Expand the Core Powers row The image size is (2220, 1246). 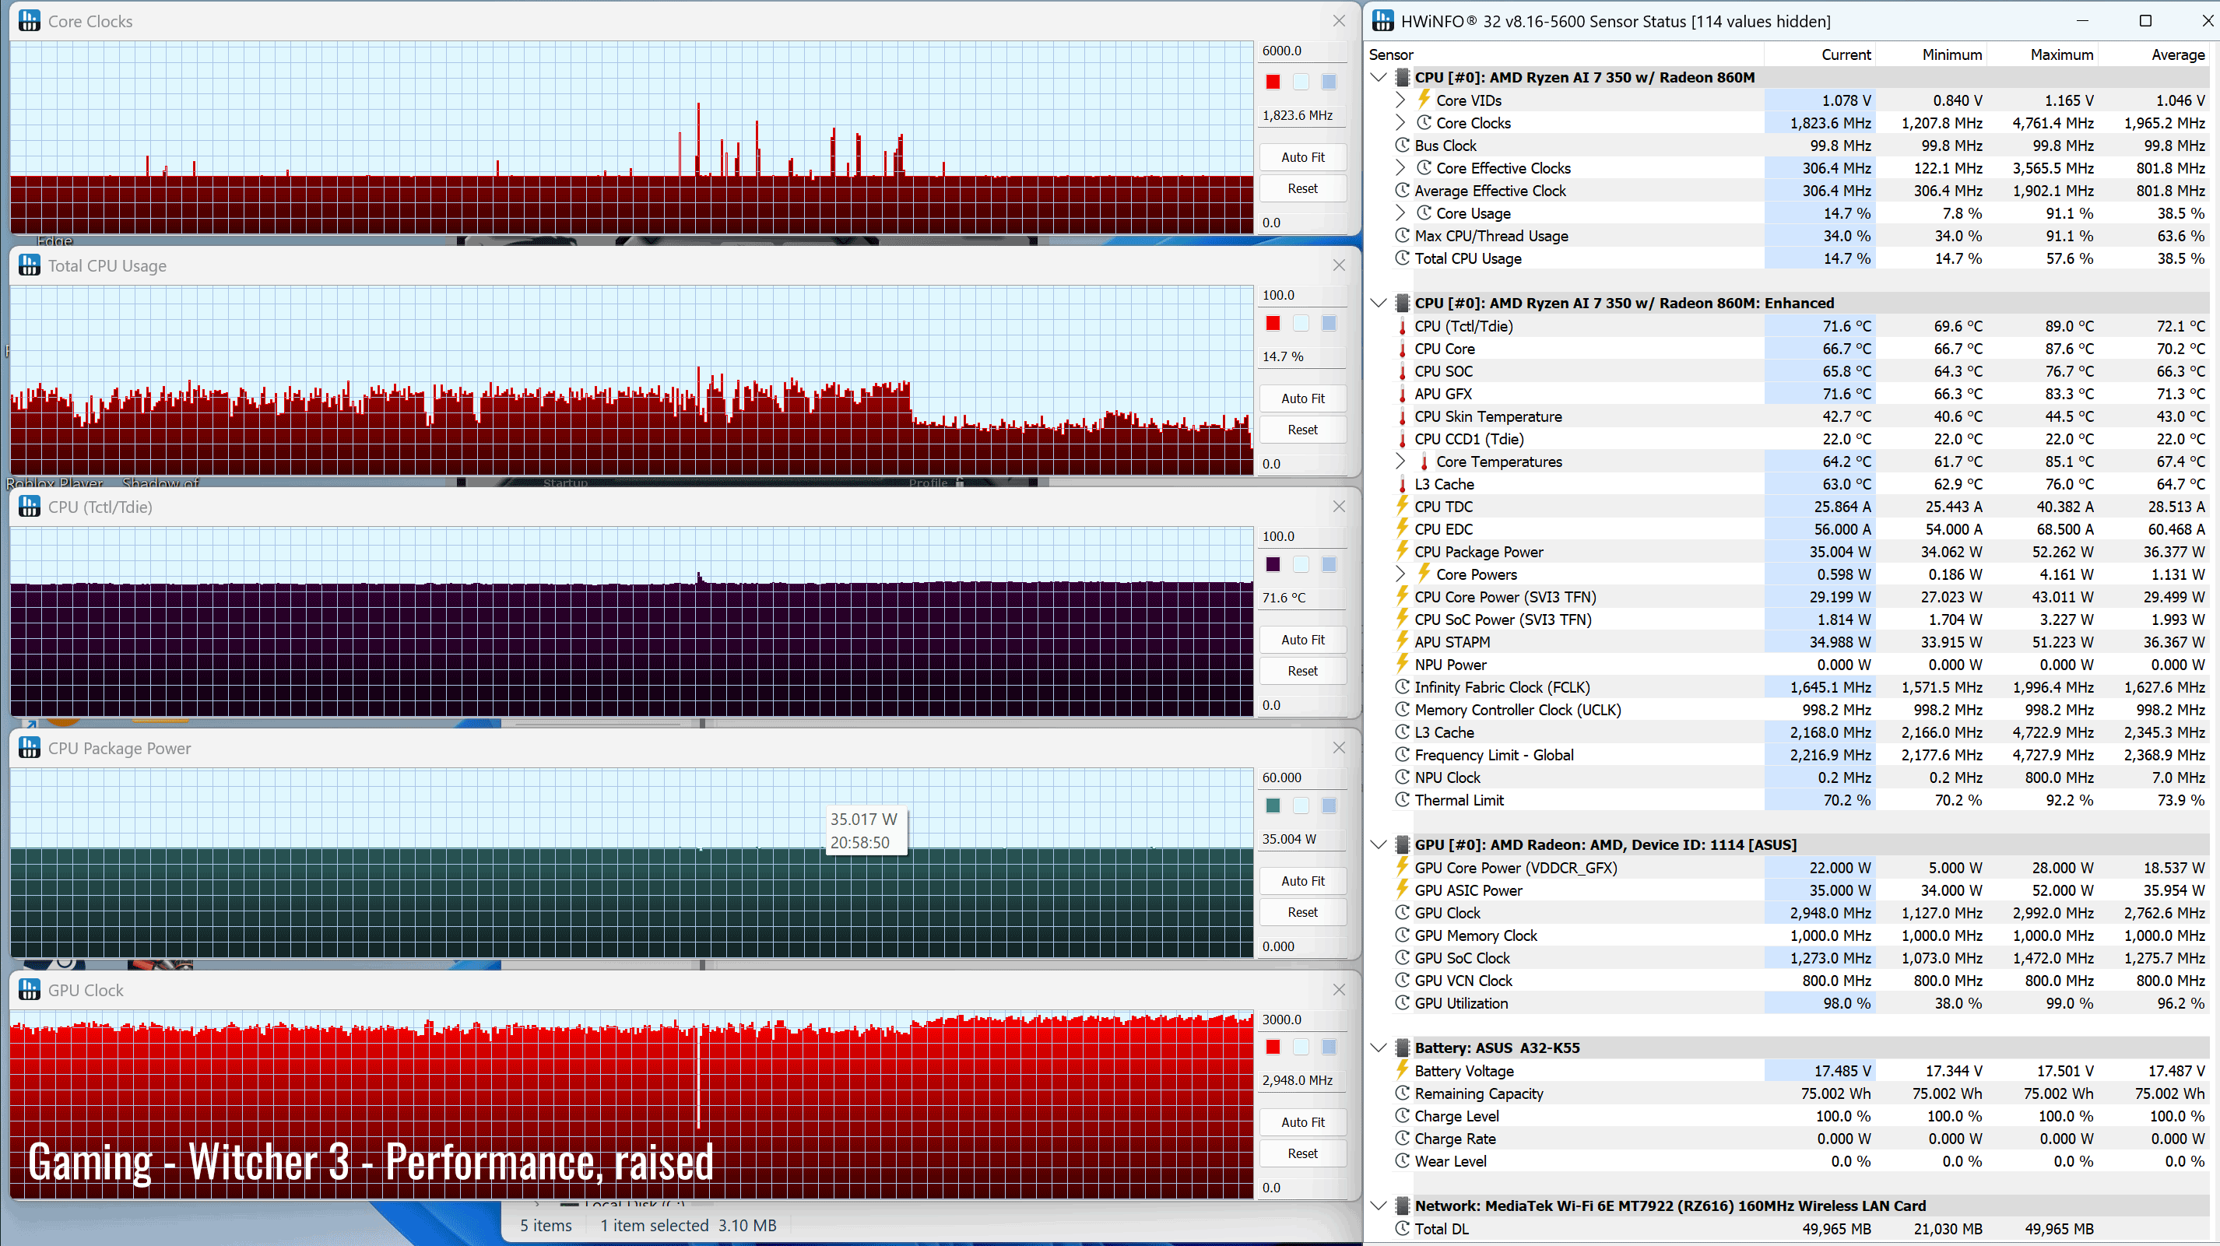(1400, 574)
